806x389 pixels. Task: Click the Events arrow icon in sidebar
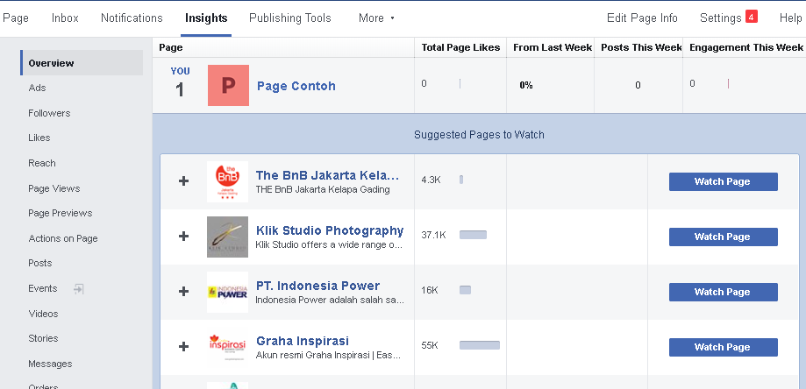click(x=78, y=288)
